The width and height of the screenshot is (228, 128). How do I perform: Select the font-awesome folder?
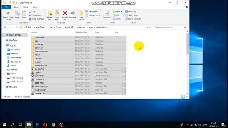click(79, 51)
